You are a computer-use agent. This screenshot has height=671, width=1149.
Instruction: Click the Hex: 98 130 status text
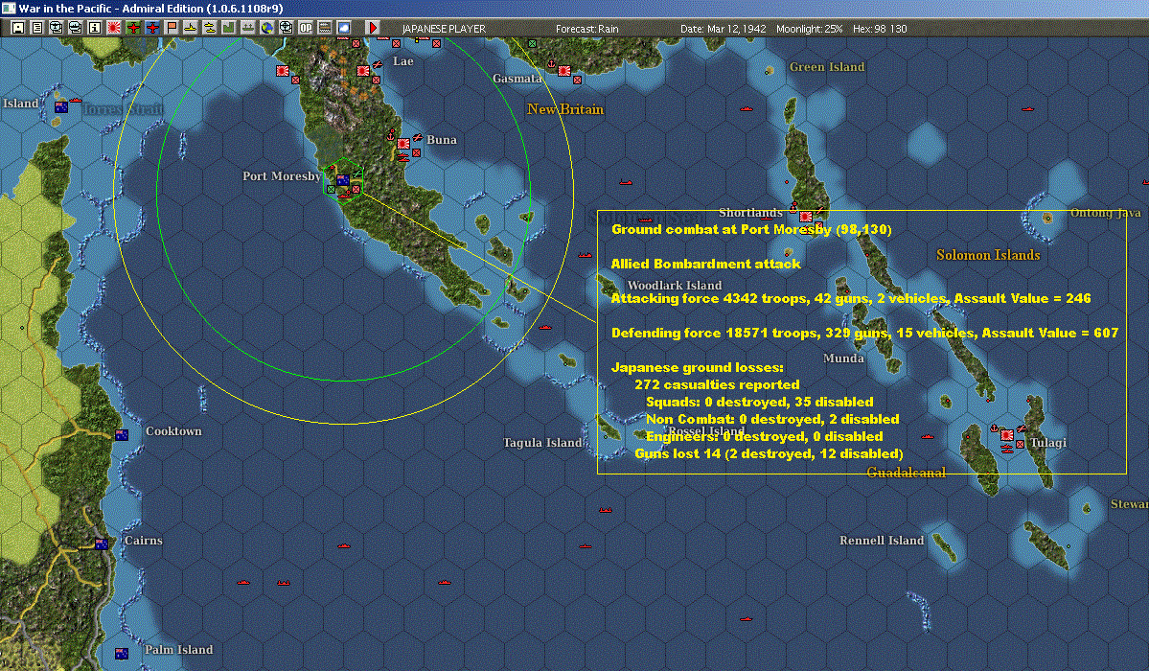(880, 29)
